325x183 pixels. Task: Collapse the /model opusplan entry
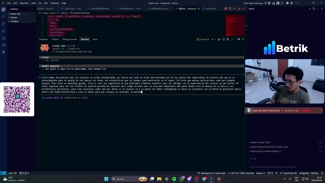(x=40, y=66)
